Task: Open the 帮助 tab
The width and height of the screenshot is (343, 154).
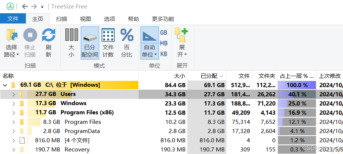Action: [x=134, y=19]
